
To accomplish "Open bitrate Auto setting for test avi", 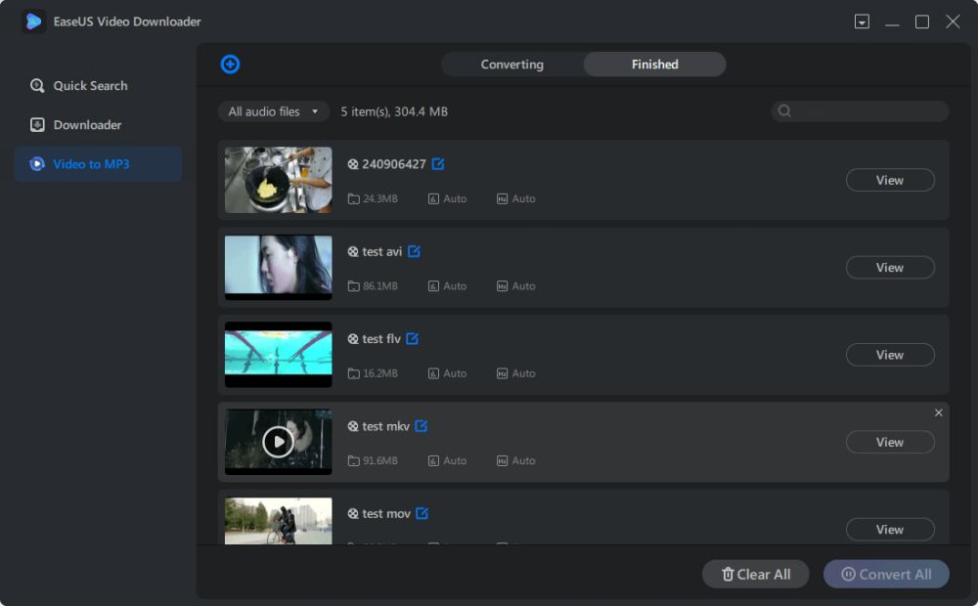I will [515, 286].
